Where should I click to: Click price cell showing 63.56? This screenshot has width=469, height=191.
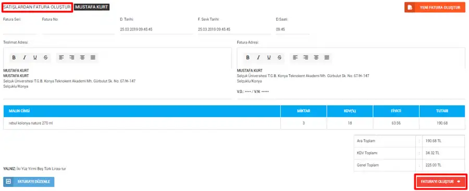(396, 123)
